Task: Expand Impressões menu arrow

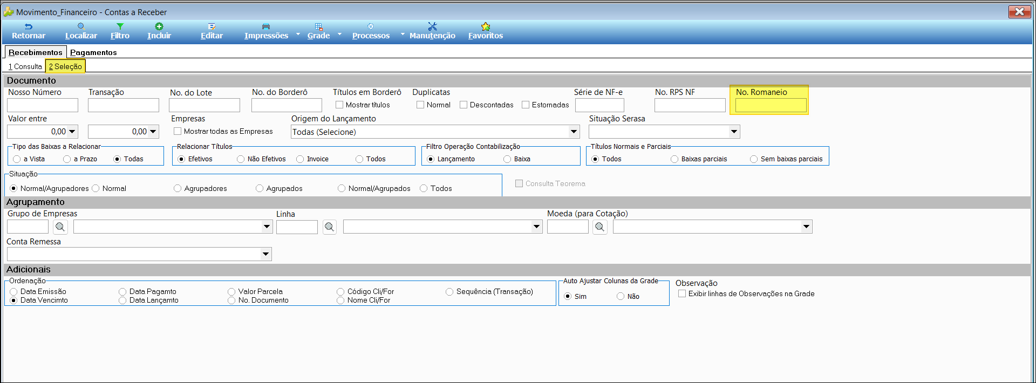Action: click(298, 34)
